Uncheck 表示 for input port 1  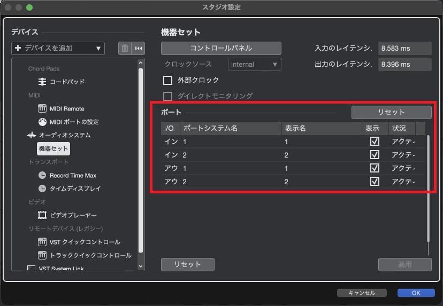[x=375, y=142]
